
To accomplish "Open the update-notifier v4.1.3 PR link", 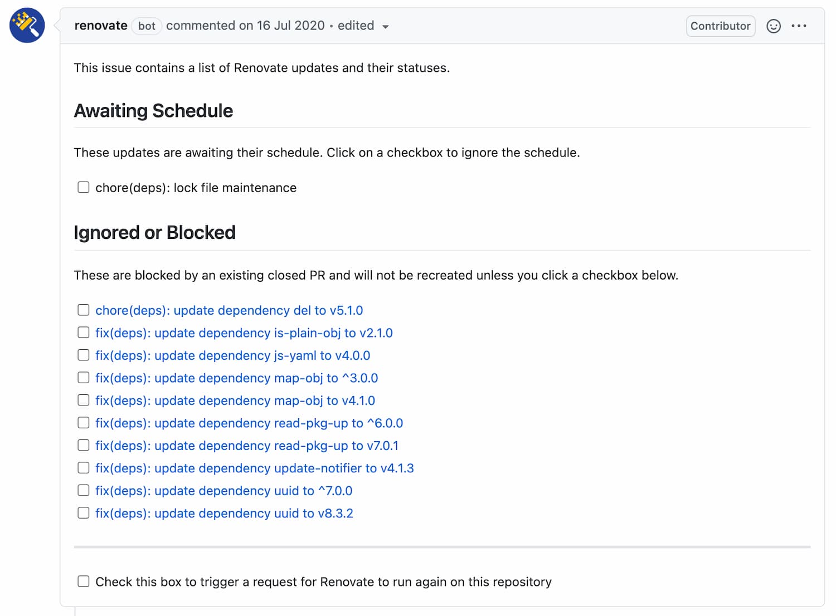I will click(x=254, y=468).
